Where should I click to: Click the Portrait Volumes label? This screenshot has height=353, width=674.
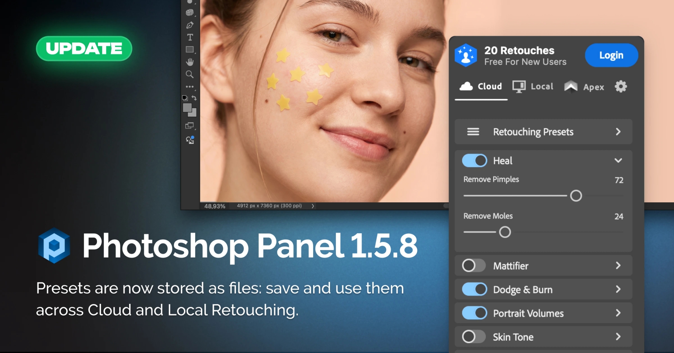pyautogui.click(x=528, y=313)
